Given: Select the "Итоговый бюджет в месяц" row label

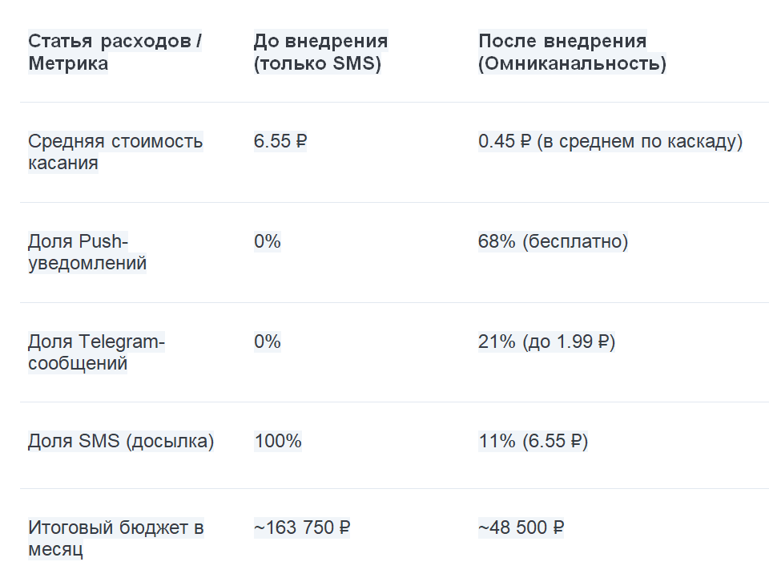Looking at the screenshot, I should [x=115, y=539].
